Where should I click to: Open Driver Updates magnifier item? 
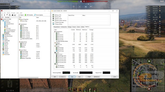click(38, 15)
